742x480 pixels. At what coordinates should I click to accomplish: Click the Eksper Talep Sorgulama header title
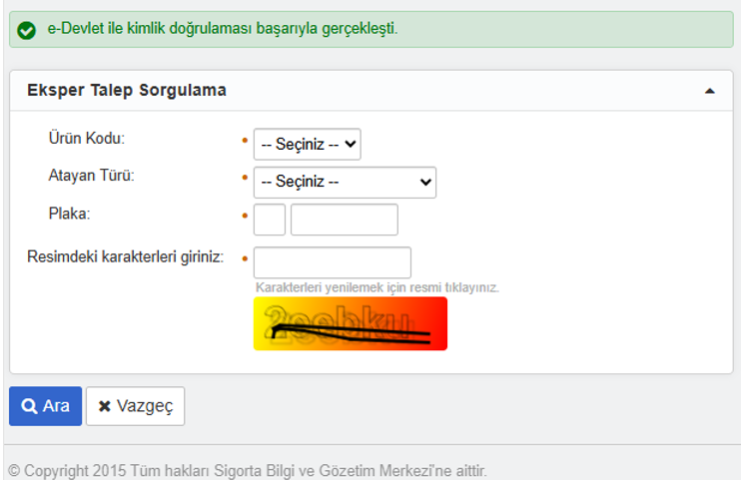[127, 91]
